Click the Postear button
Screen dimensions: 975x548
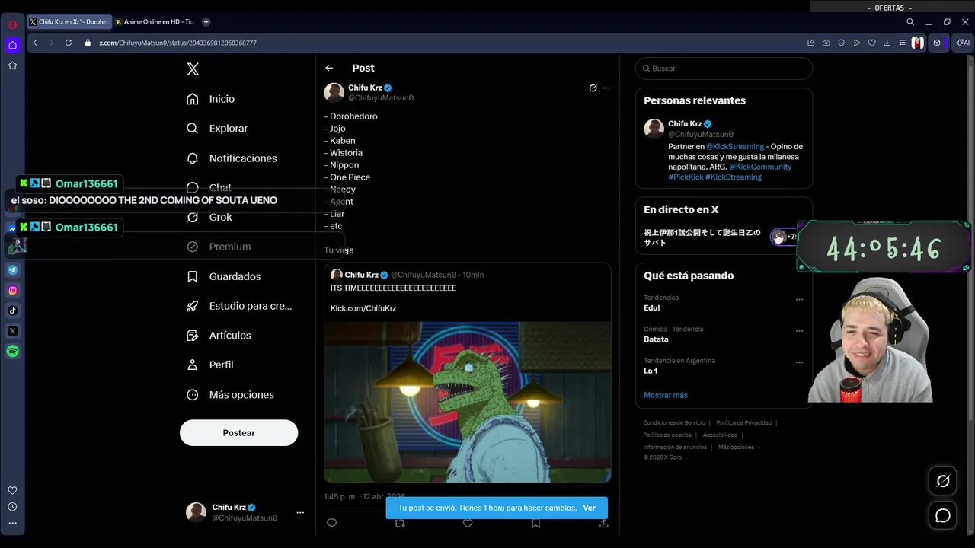(x=238, y=433)
